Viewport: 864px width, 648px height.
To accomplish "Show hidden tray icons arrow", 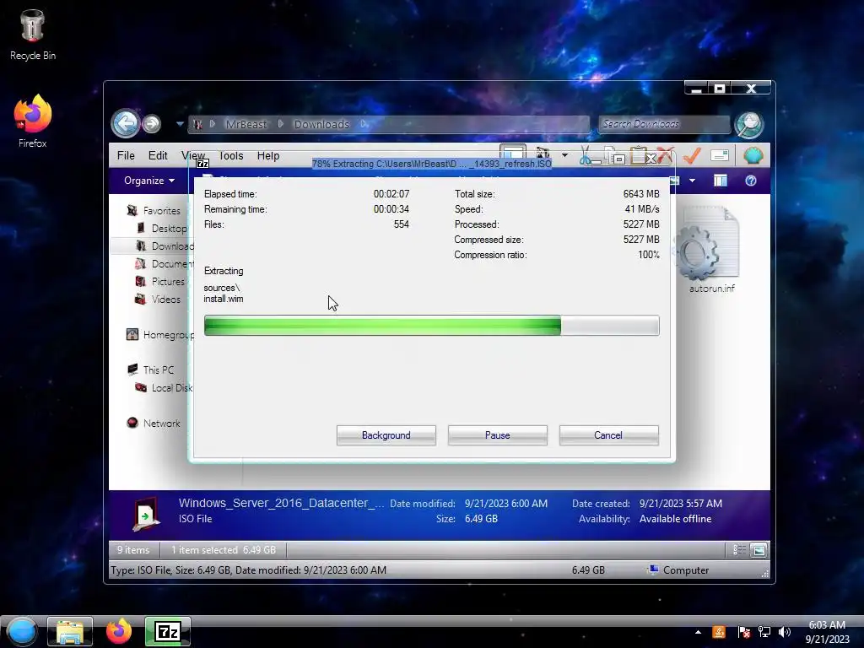I will pos(698,632).
